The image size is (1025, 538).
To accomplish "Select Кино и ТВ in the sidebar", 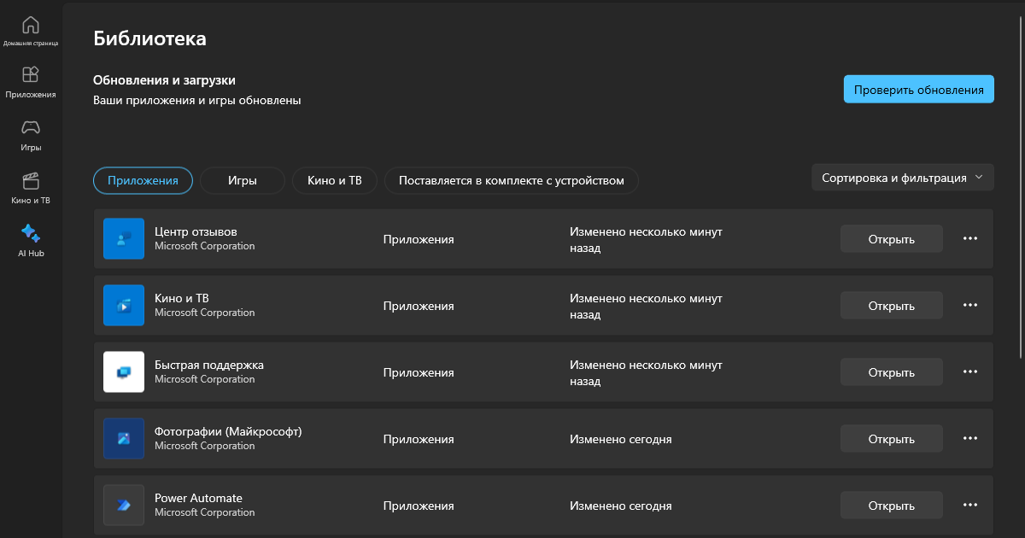I will (x=29, y=186).
